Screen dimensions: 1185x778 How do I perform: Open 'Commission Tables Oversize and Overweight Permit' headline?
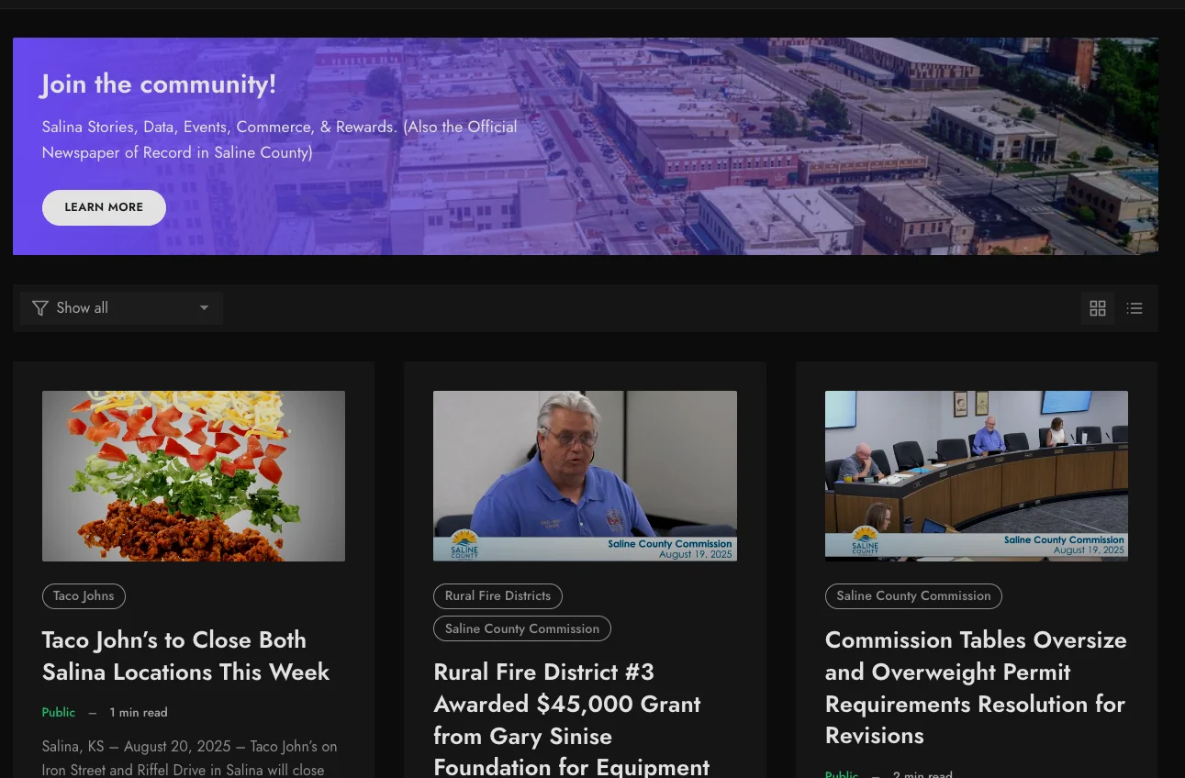(x=976, y=687)
